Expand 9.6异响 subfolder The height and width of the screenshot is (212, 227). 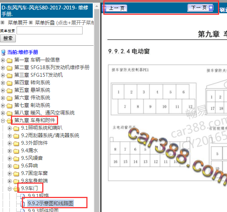(x=9, y=166)
